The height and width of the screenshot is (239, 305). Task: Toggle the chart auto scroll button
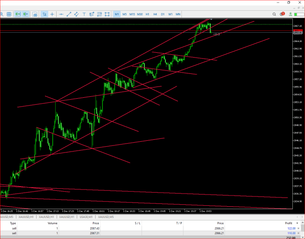point(18,14)
